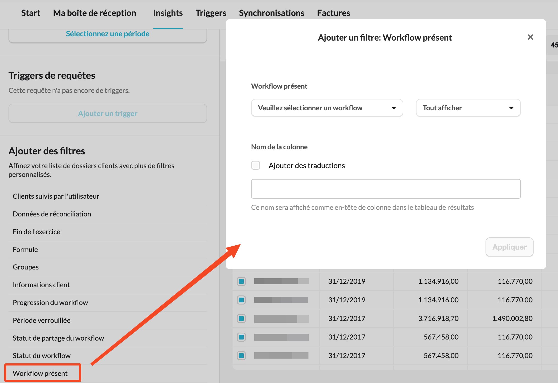Click Ajouter un trigger button

(x=108, y=114)
